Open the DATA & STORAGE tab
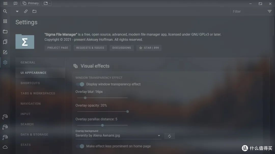Viewport: 275px width, 154px height. click(x=40, y=135)
